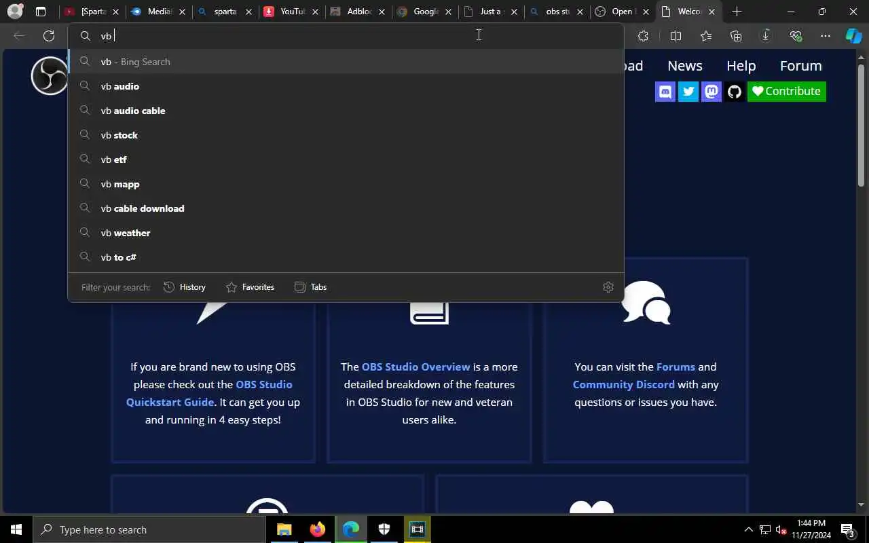Open the Help menu link
Image resolution: width=869 pixels, height=543 pixels.
coord(741,66)
